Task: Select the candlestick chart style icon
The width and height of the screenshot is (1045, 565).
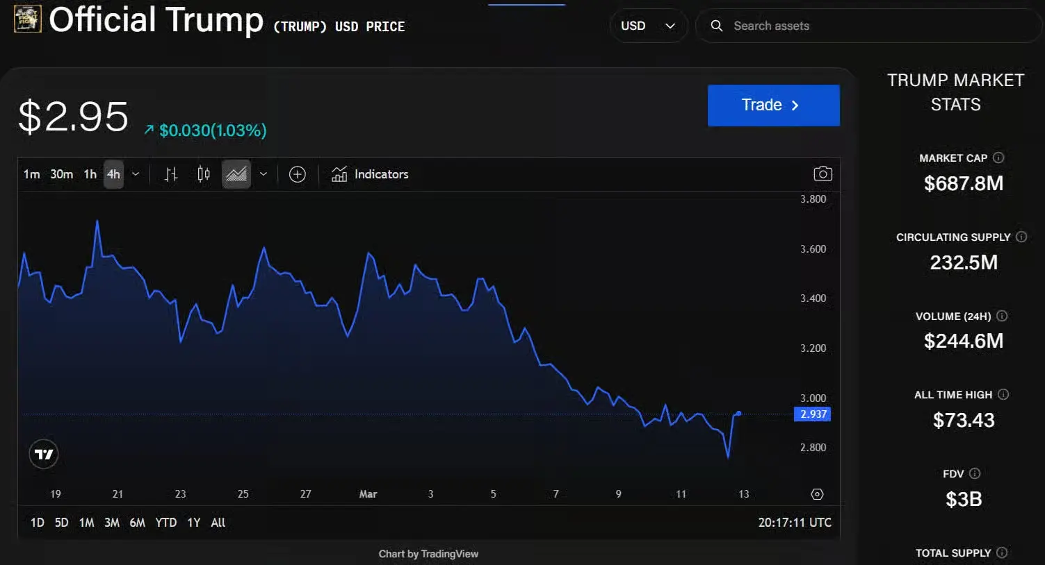Action: click(x=204, y=174)
